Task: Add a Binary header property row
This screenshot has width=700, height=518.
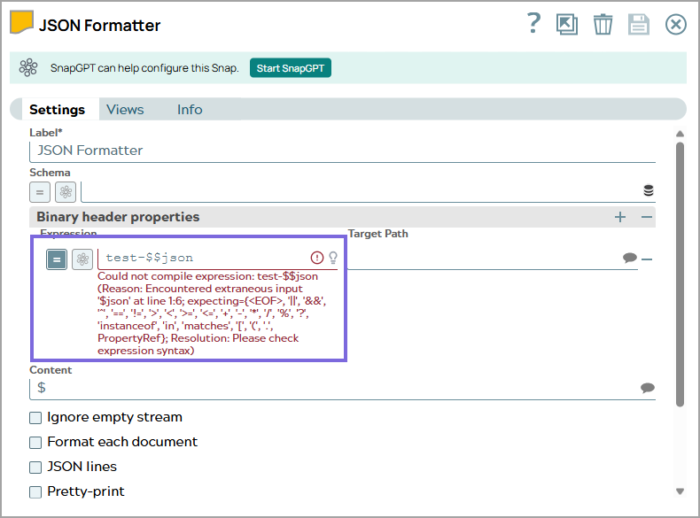Action: [x=620, y=217]
